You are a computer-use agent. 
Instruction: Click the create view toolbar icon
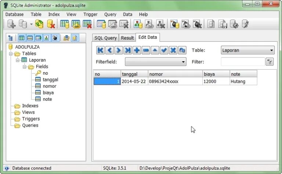tap(138, 24)
